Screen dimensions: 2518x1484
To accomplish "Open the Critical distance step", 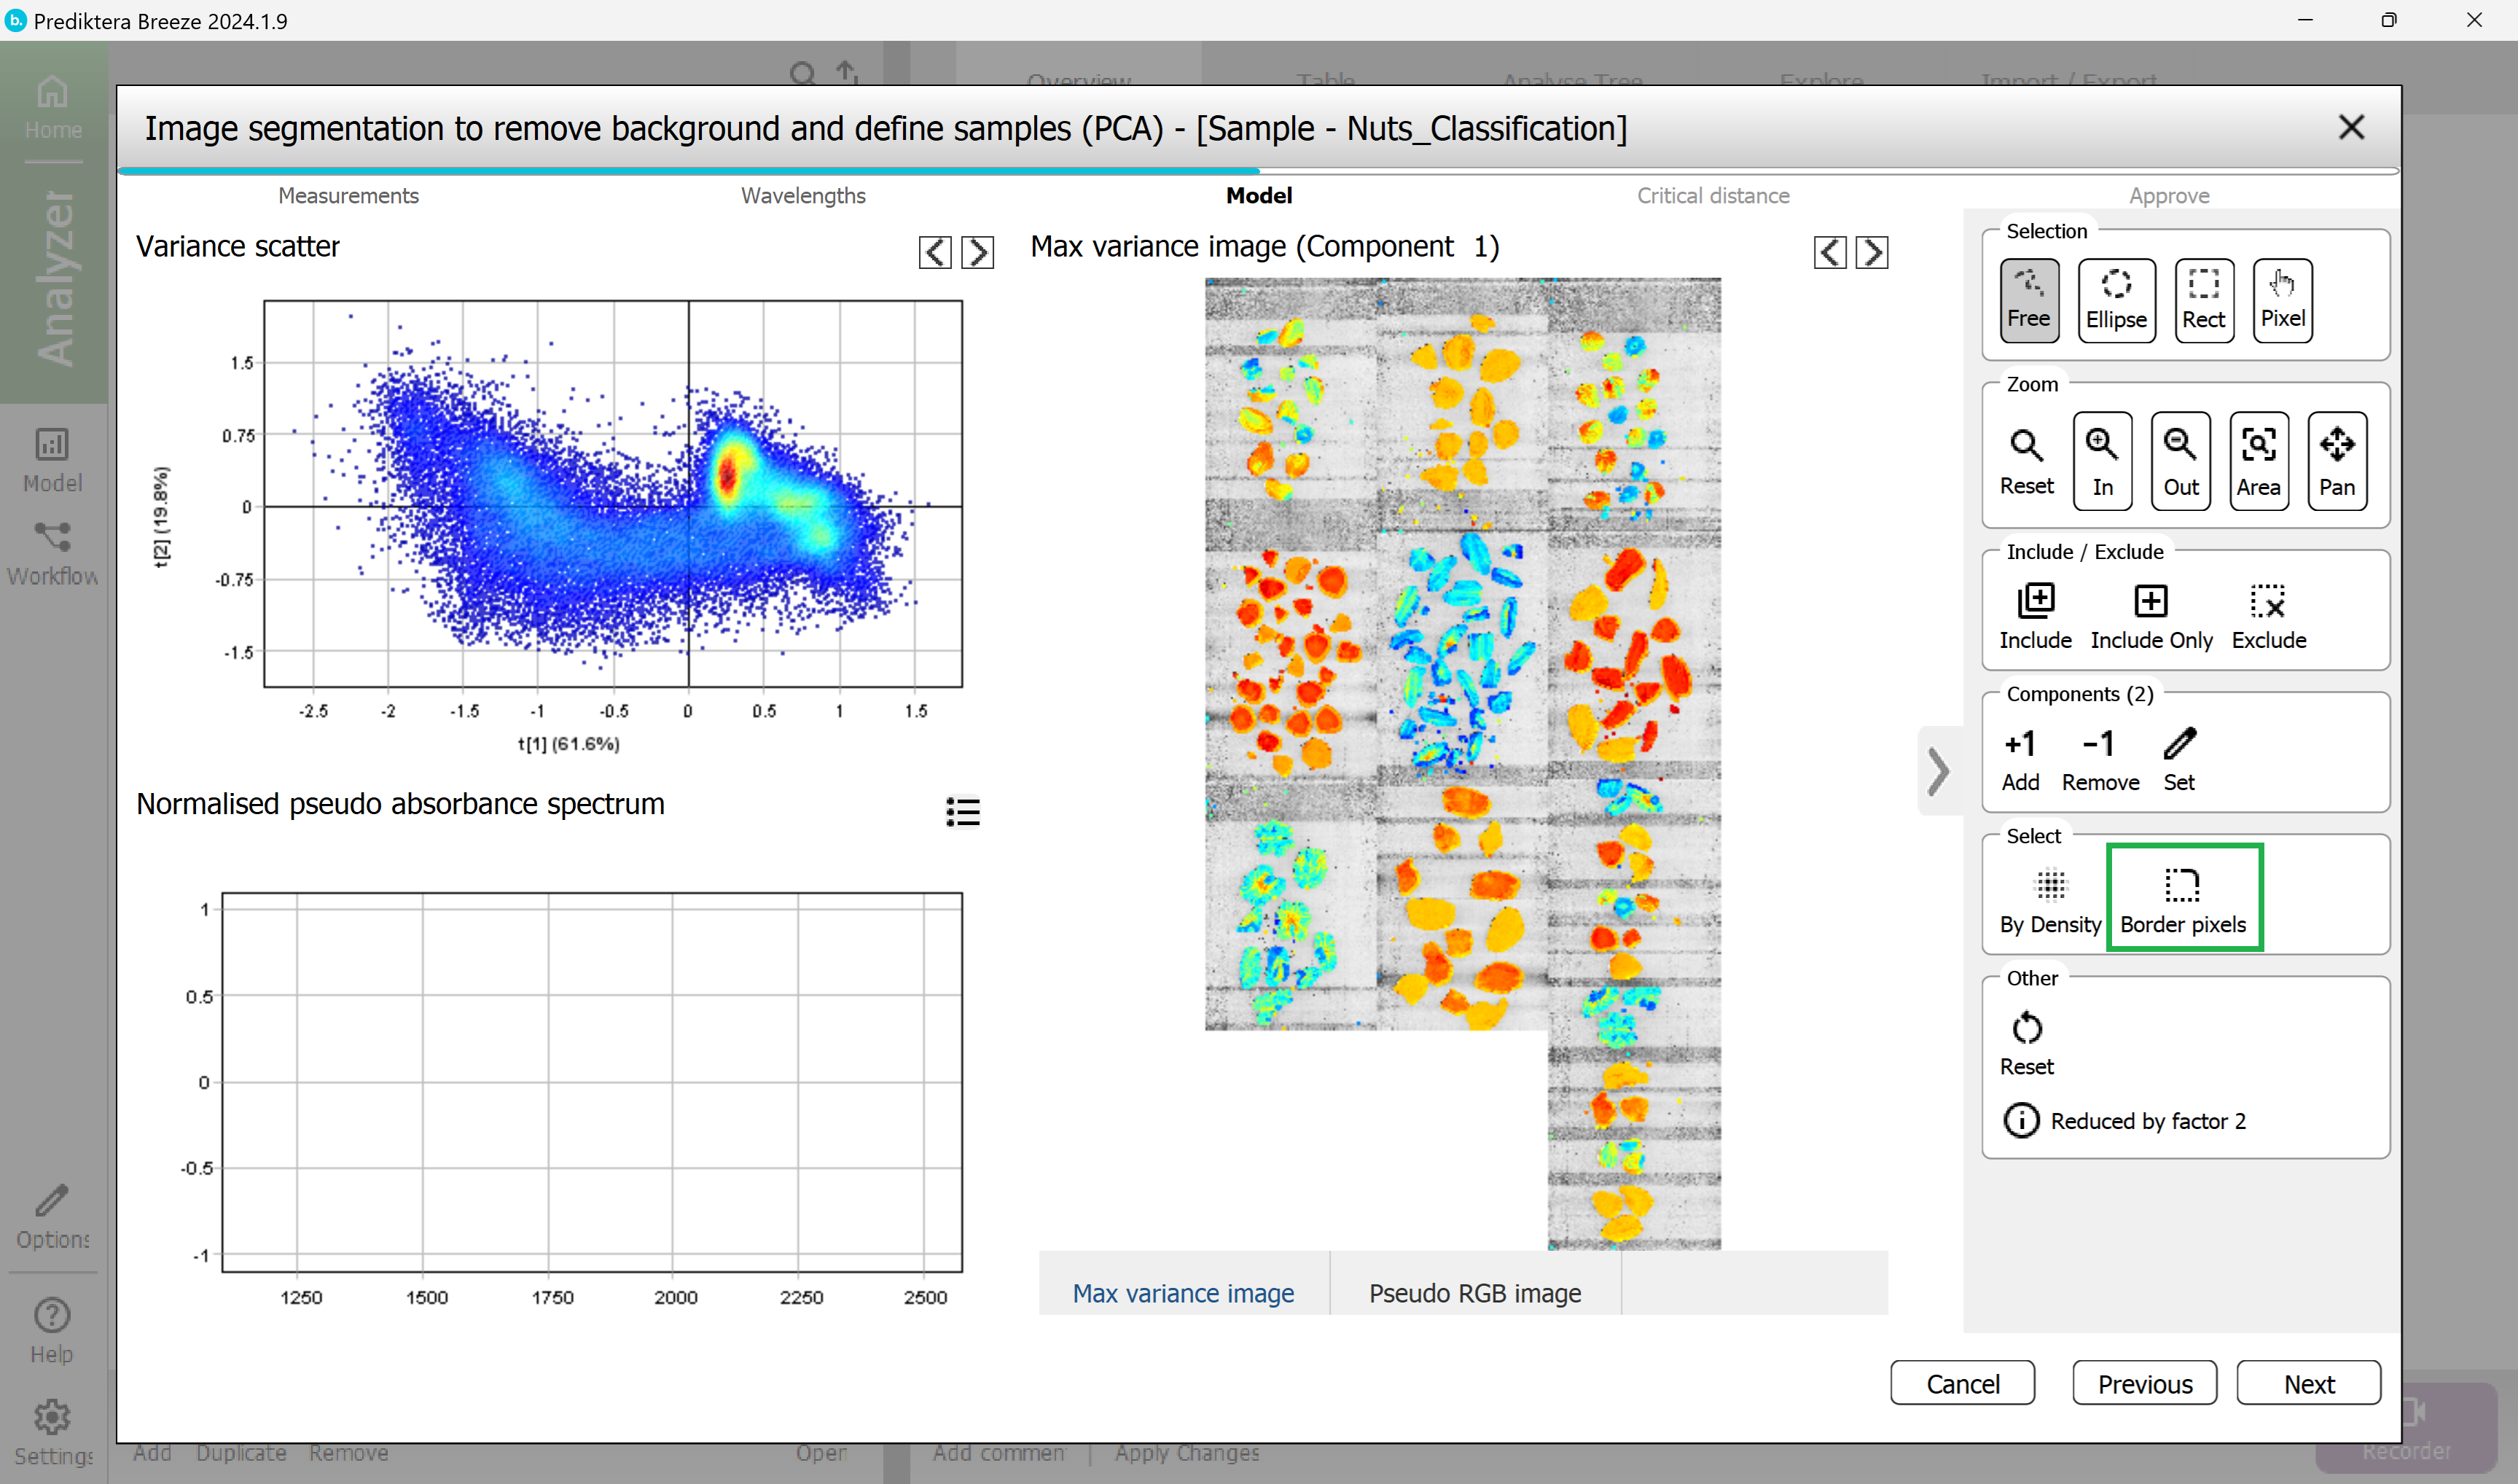I will (x=1713, y=196).
